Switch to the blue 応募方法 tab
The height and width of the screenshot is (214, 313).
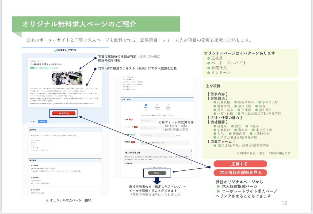[43, 121]
